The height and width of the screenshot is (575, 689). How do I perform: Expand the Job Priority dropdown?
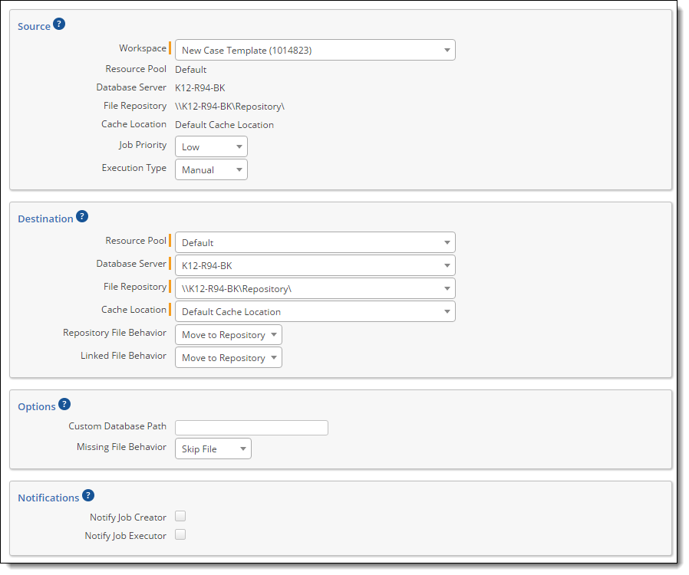click(211, 146)
